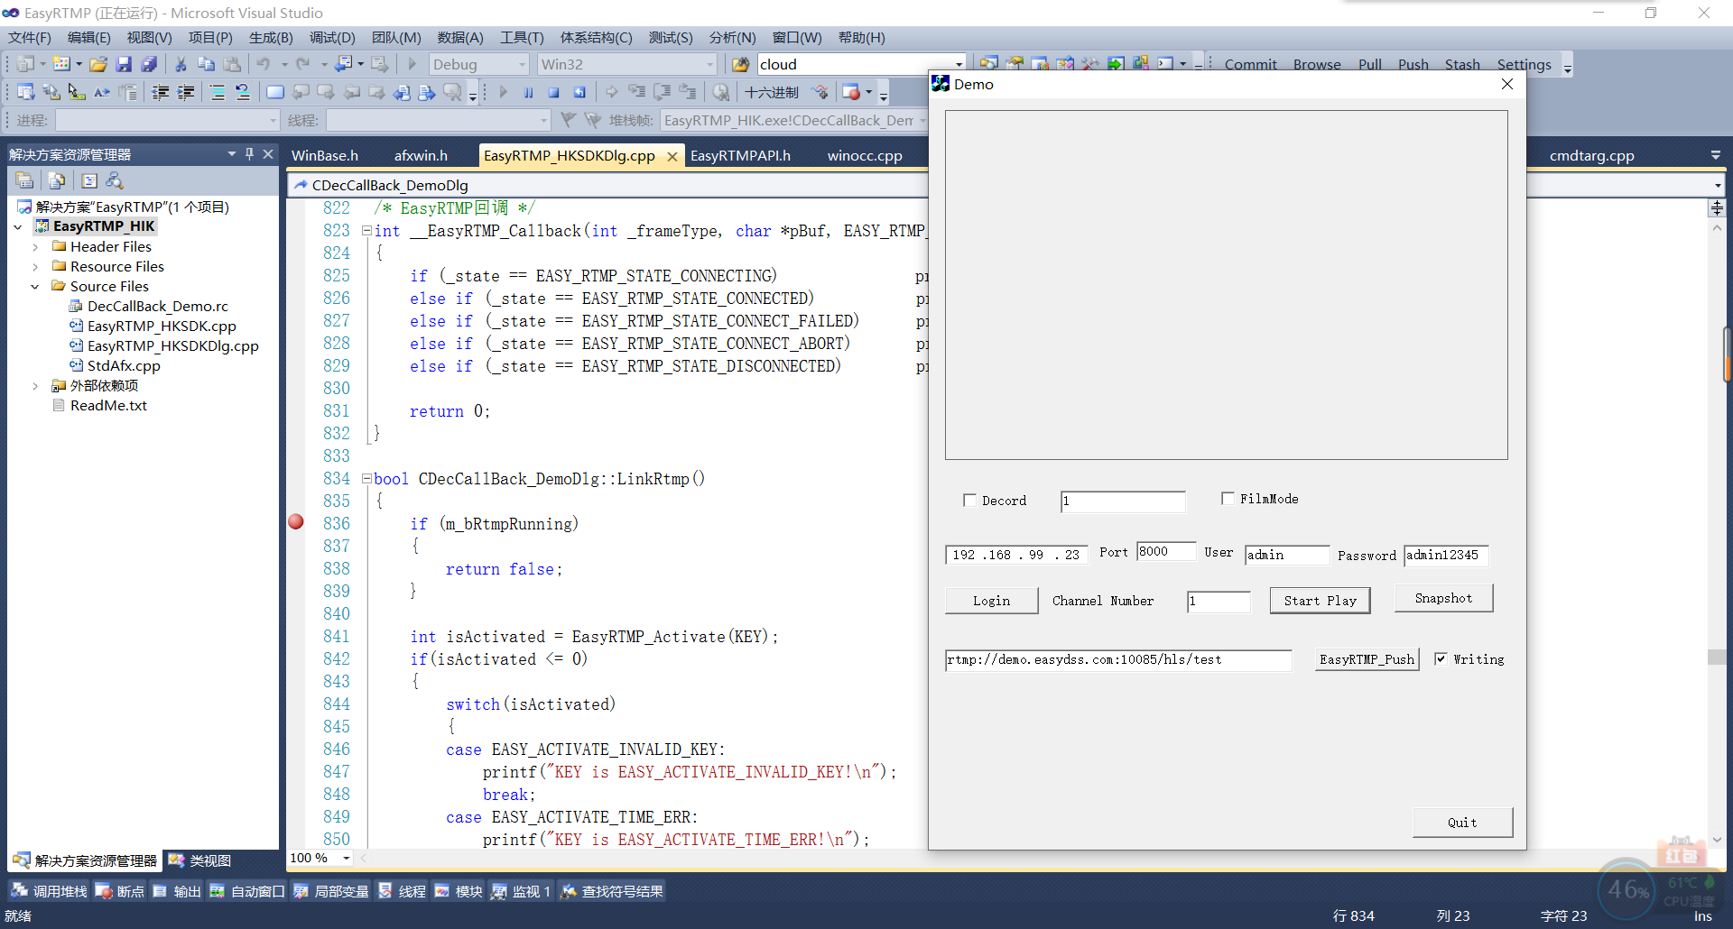Switch to the winocc.cpp editor tab
The width and height of the screenshot is (1733, 929).
coord(865,155)
